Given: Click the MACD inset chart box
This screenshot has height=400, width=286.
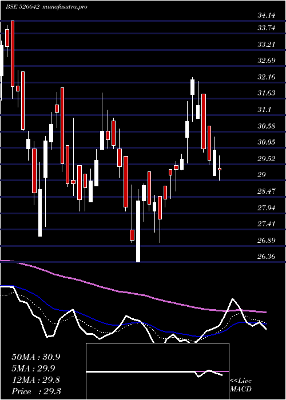Looking at the screenshot, I should [x=157, y=371].
